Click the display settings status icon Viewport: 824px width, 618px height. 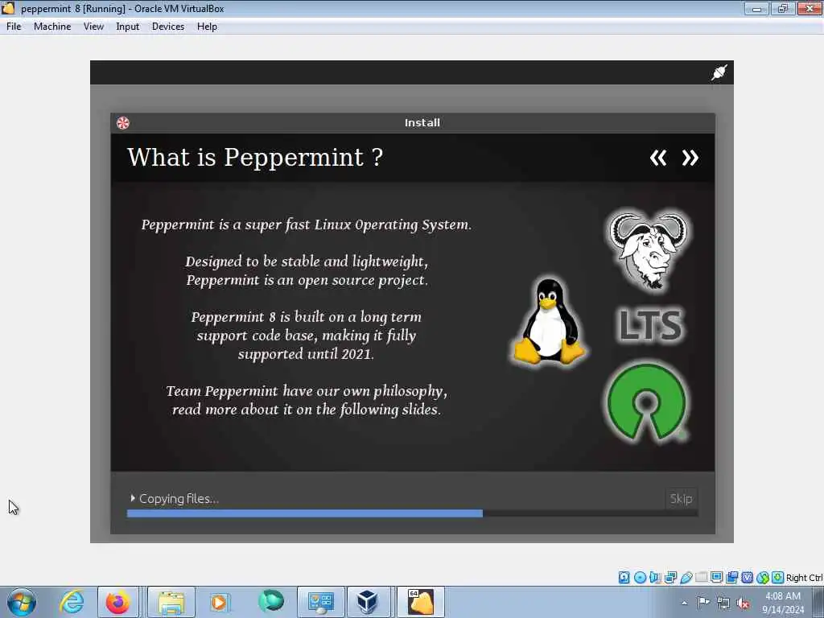coord(716,578)
